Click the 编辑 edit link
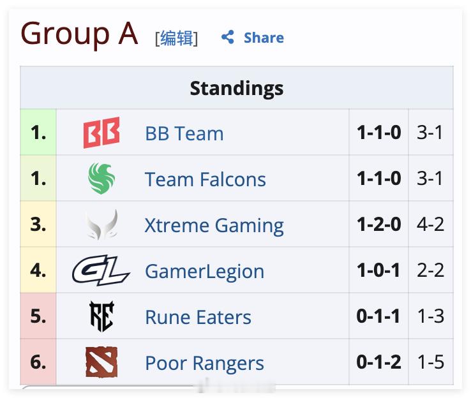Viewport: 471px width, 398px height. (x=177, y=38)
